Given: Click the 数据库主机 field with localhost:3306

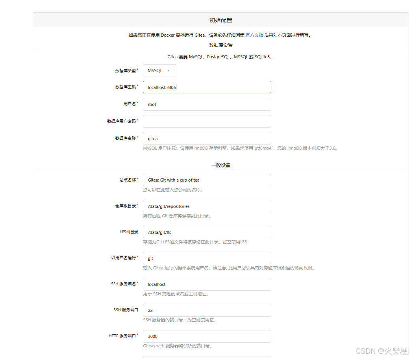Looking at the screenshot, I should 207,87.
